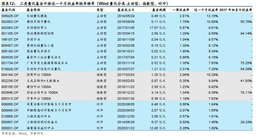Image resolution: width=256 pixels, height=138 pixels.
Task: Select fund code 002983.OF
Action: [10, 28]
